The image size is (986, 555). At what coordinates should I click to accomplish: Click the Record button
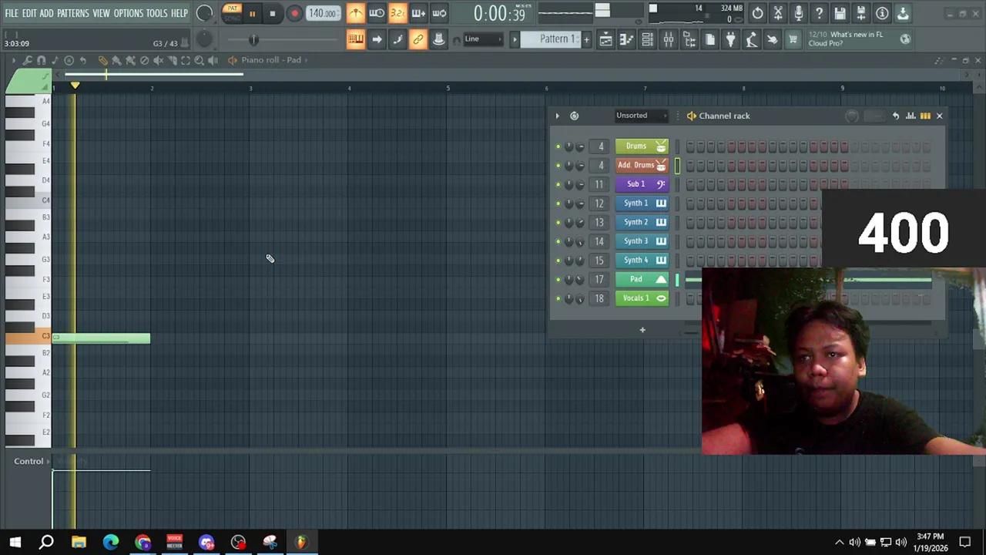(x=294, y=13)
